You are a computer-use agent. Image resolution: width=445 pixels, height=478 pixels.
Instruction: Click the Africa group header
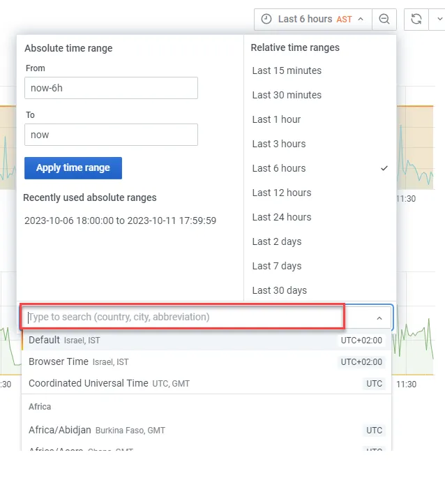pyautogui.click(x=40, y=407)
